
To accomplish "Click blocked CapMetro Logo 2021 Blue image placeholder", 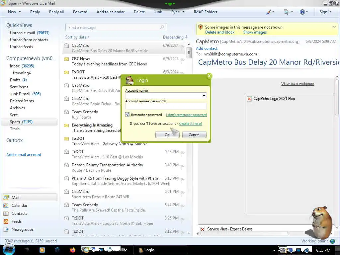I will pyautogui.click(x=249, y=99).
